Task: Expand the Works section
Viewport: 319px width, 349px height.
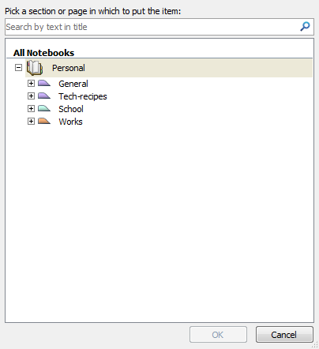Action: 31,121
